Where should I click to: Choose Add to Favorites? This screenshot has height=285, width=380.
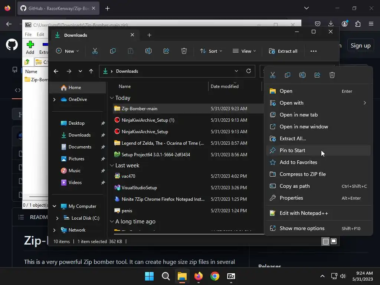click(318, 163)
